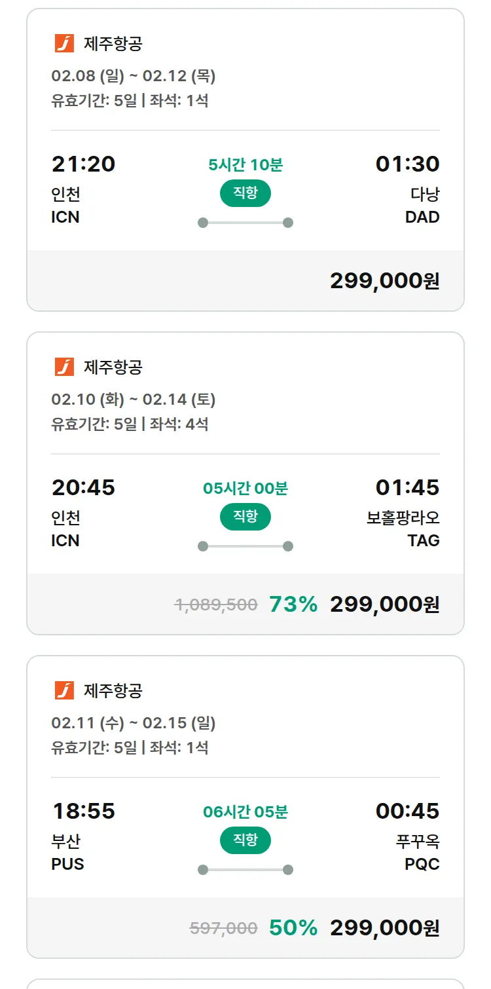This screenshot has width=491, height=989.
Task: Click the 06시간 05분 flight duration
Action: point(245,812)
